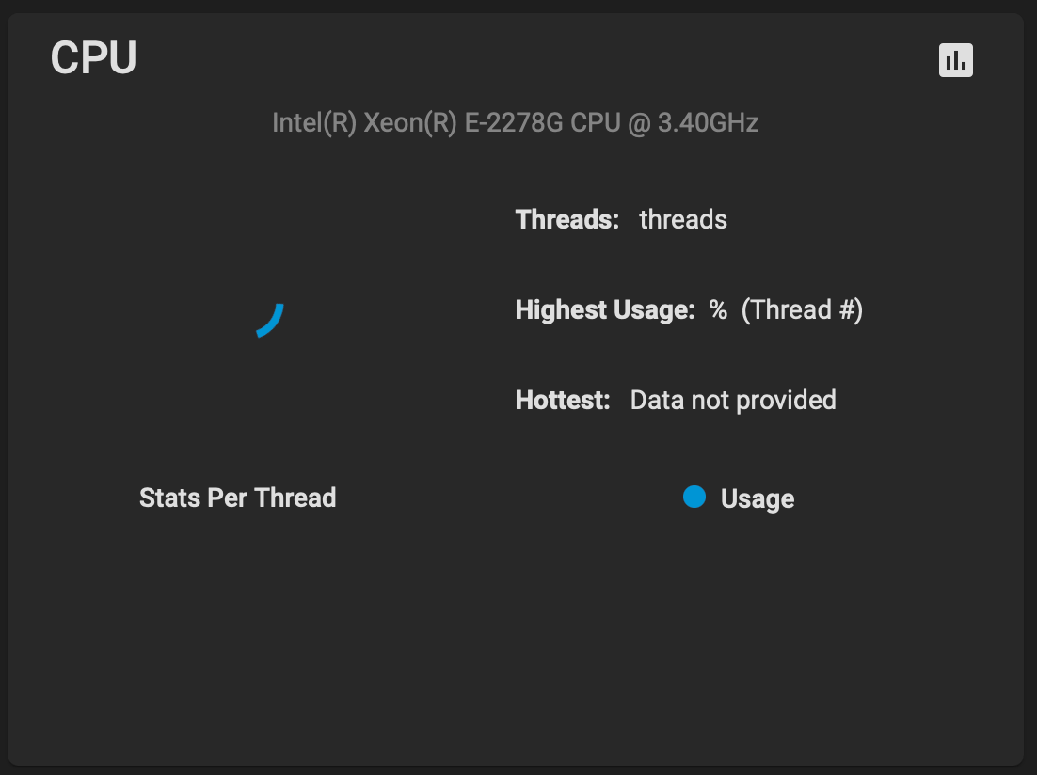Expand the Hottest sensor details

click(676, 399)
